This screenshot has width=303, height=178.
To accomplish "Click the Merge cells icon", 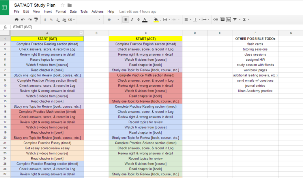I will [x=174, y=19].
